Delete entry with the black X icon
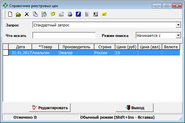 [27, 14]
